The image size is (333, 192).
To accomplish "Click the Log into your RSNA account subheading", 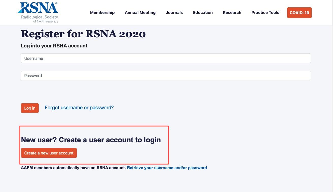I will [x=54, y=46].
